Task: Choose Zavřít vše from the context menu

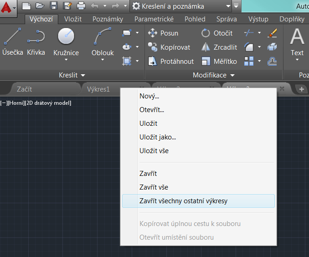Action: 198,187
